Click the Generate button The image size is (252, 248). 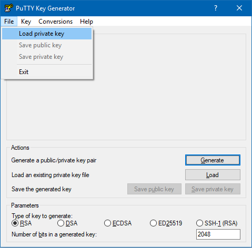click(213, 160)
